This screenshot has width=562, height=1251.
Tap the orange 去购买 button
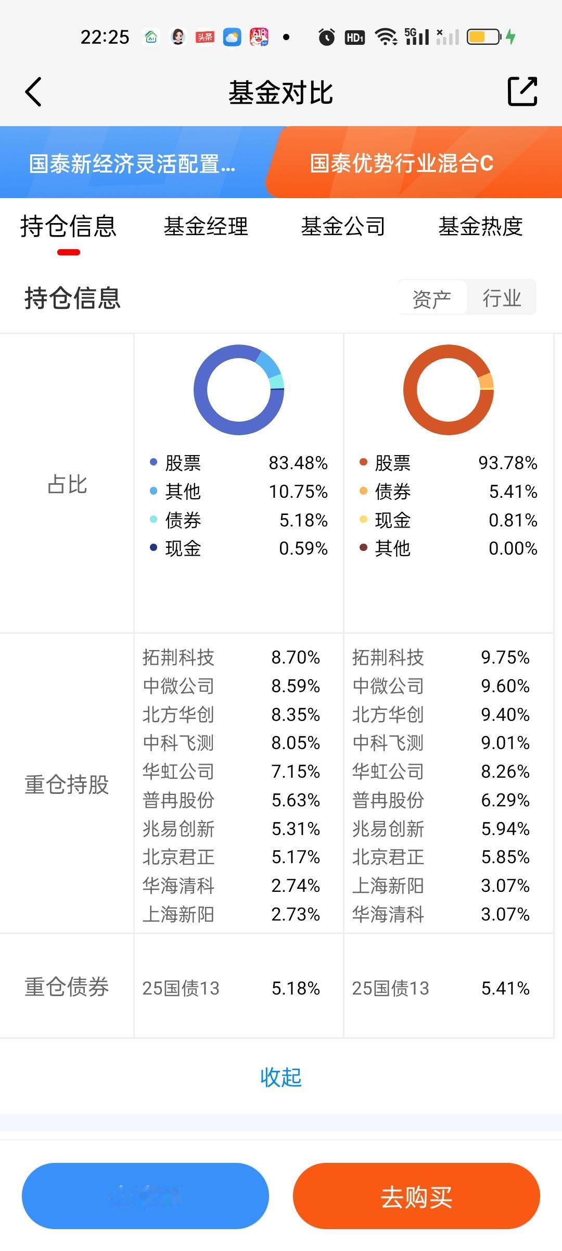(x=416, y=1196)
